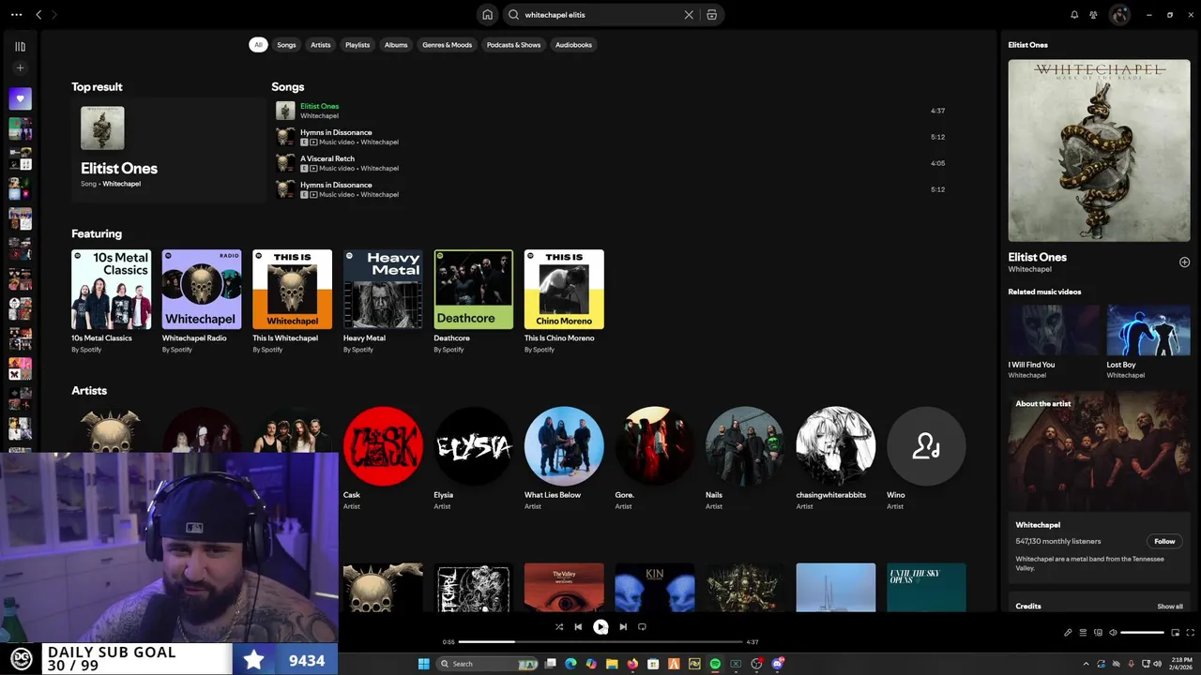Image resolution: width=1201 pixels, height=675 pixels.
Task: Open Deathcore playlist card
Action: click(x=474, y=301)
